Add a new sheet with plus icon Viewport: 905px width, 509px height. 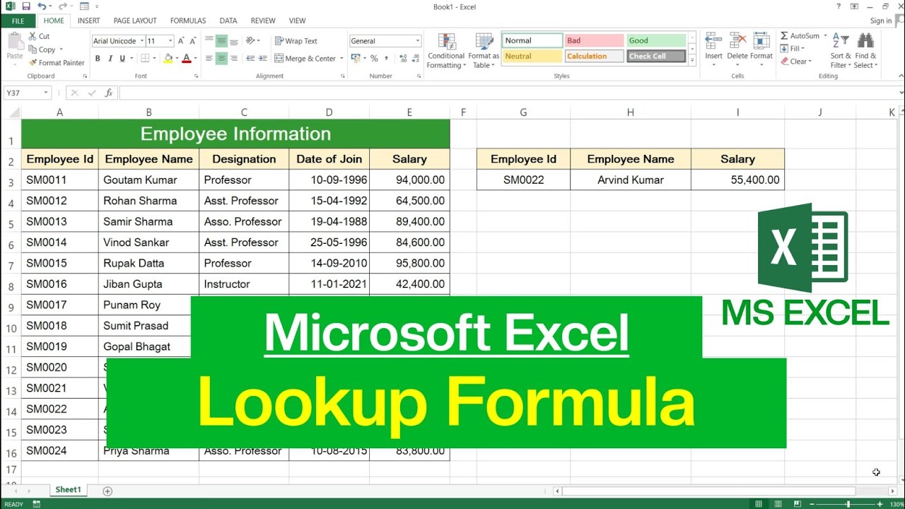point(107,491)
